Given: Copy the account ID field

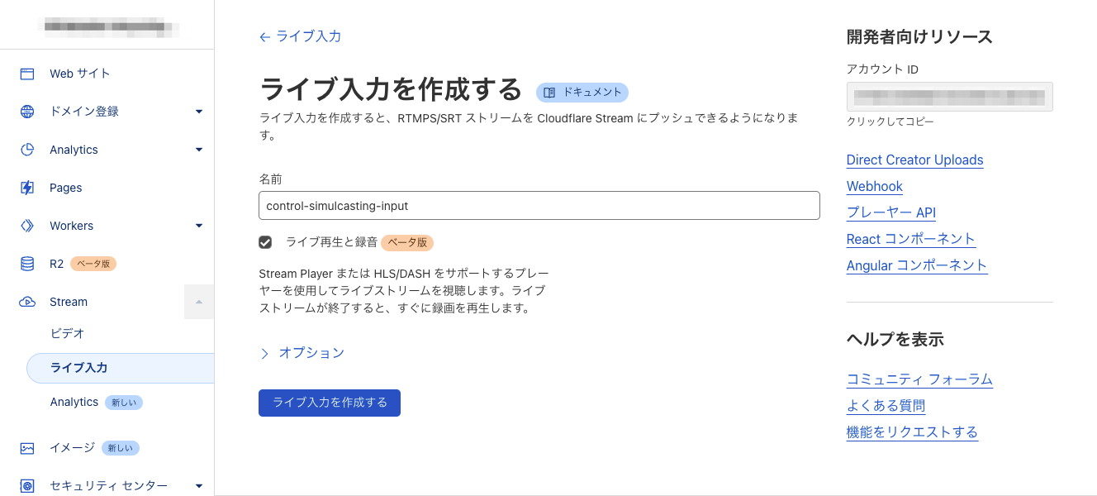Looking at the screenshot, I should tap(949, 97).
